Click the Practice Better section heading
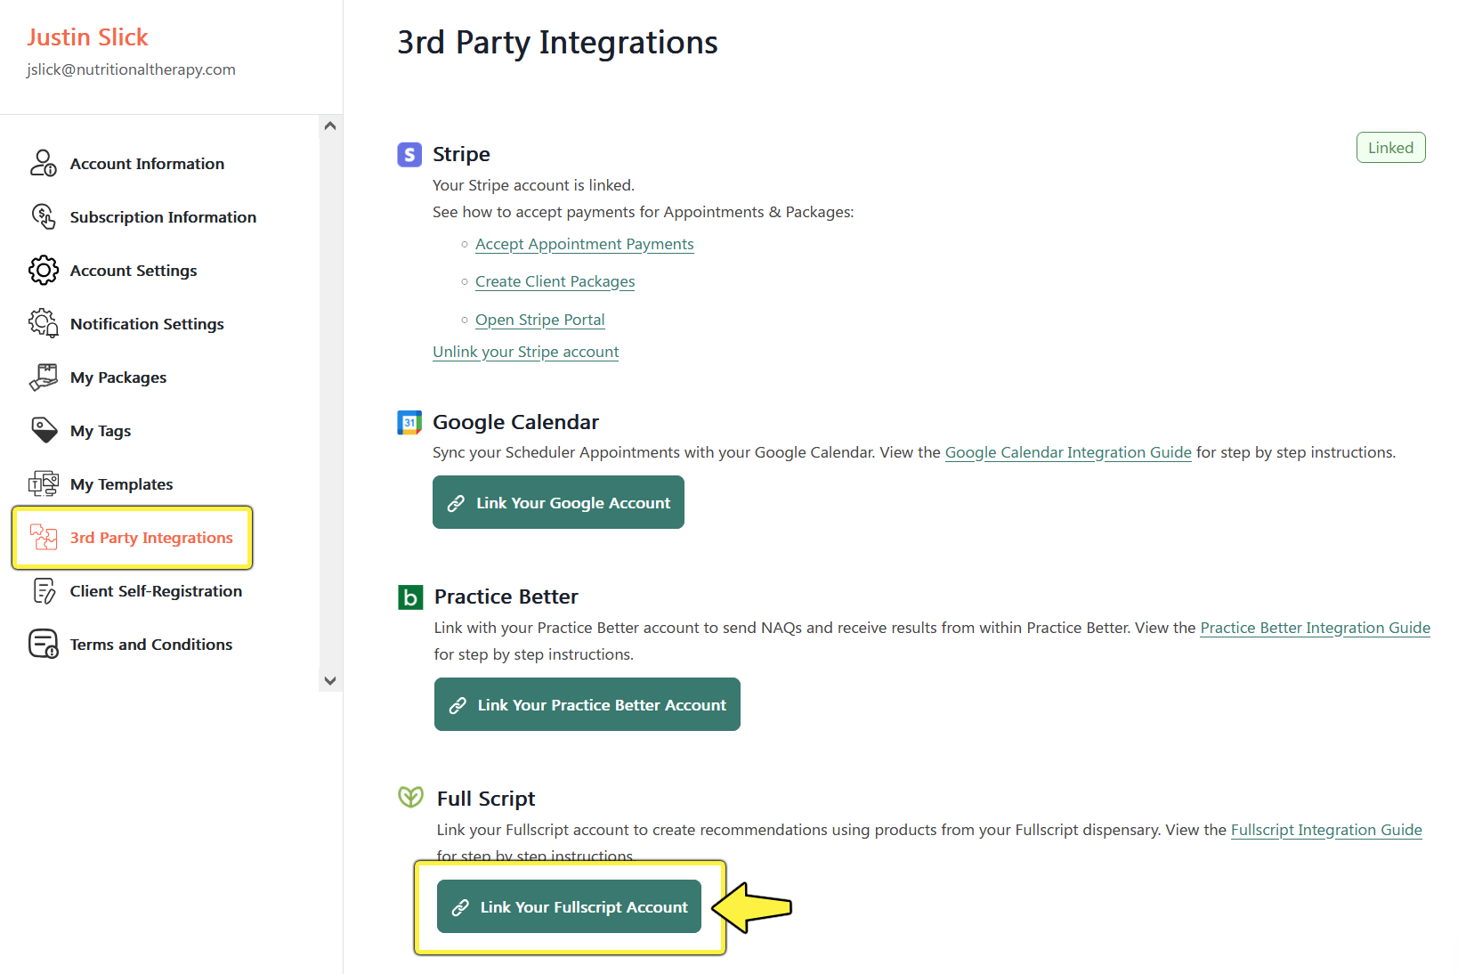The width and height of the screenshot is (1458, 974). click(x=506, y=597)
